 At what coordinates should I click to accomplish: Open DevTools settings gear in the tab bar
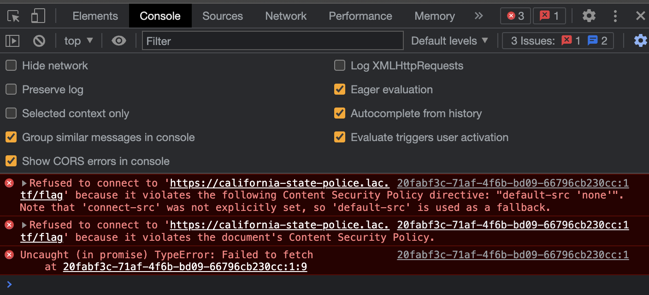click(589, 16)
